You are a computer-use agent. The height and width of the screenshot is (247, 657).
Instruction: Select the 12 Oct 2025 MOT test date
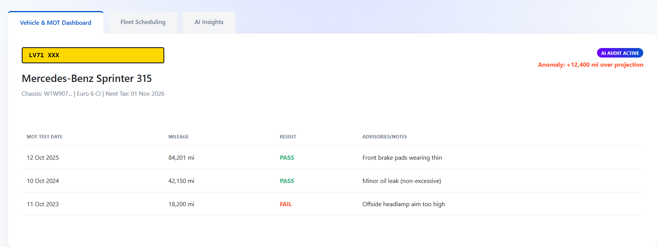pyautogui.click(x=43, y=158)
